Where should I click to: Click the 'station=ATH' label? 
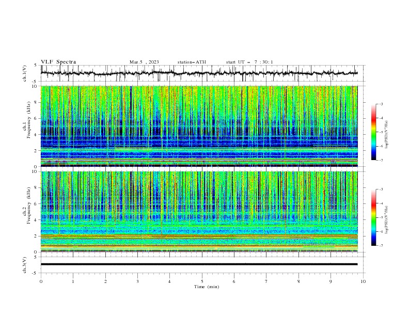(x=192, y=62)
